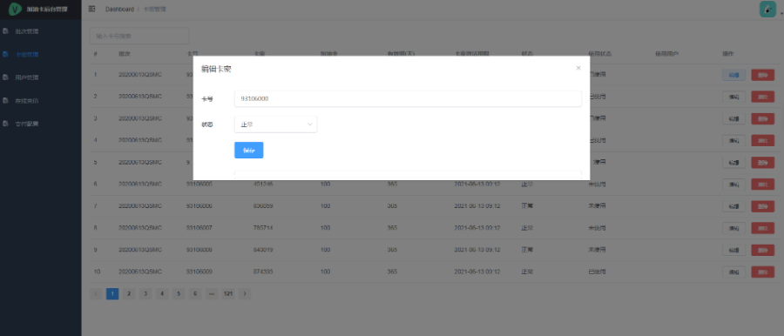This screenshot has width=784, height=336.
Task: Open avatar dropdown caret at top right
Action: [781, 15]
